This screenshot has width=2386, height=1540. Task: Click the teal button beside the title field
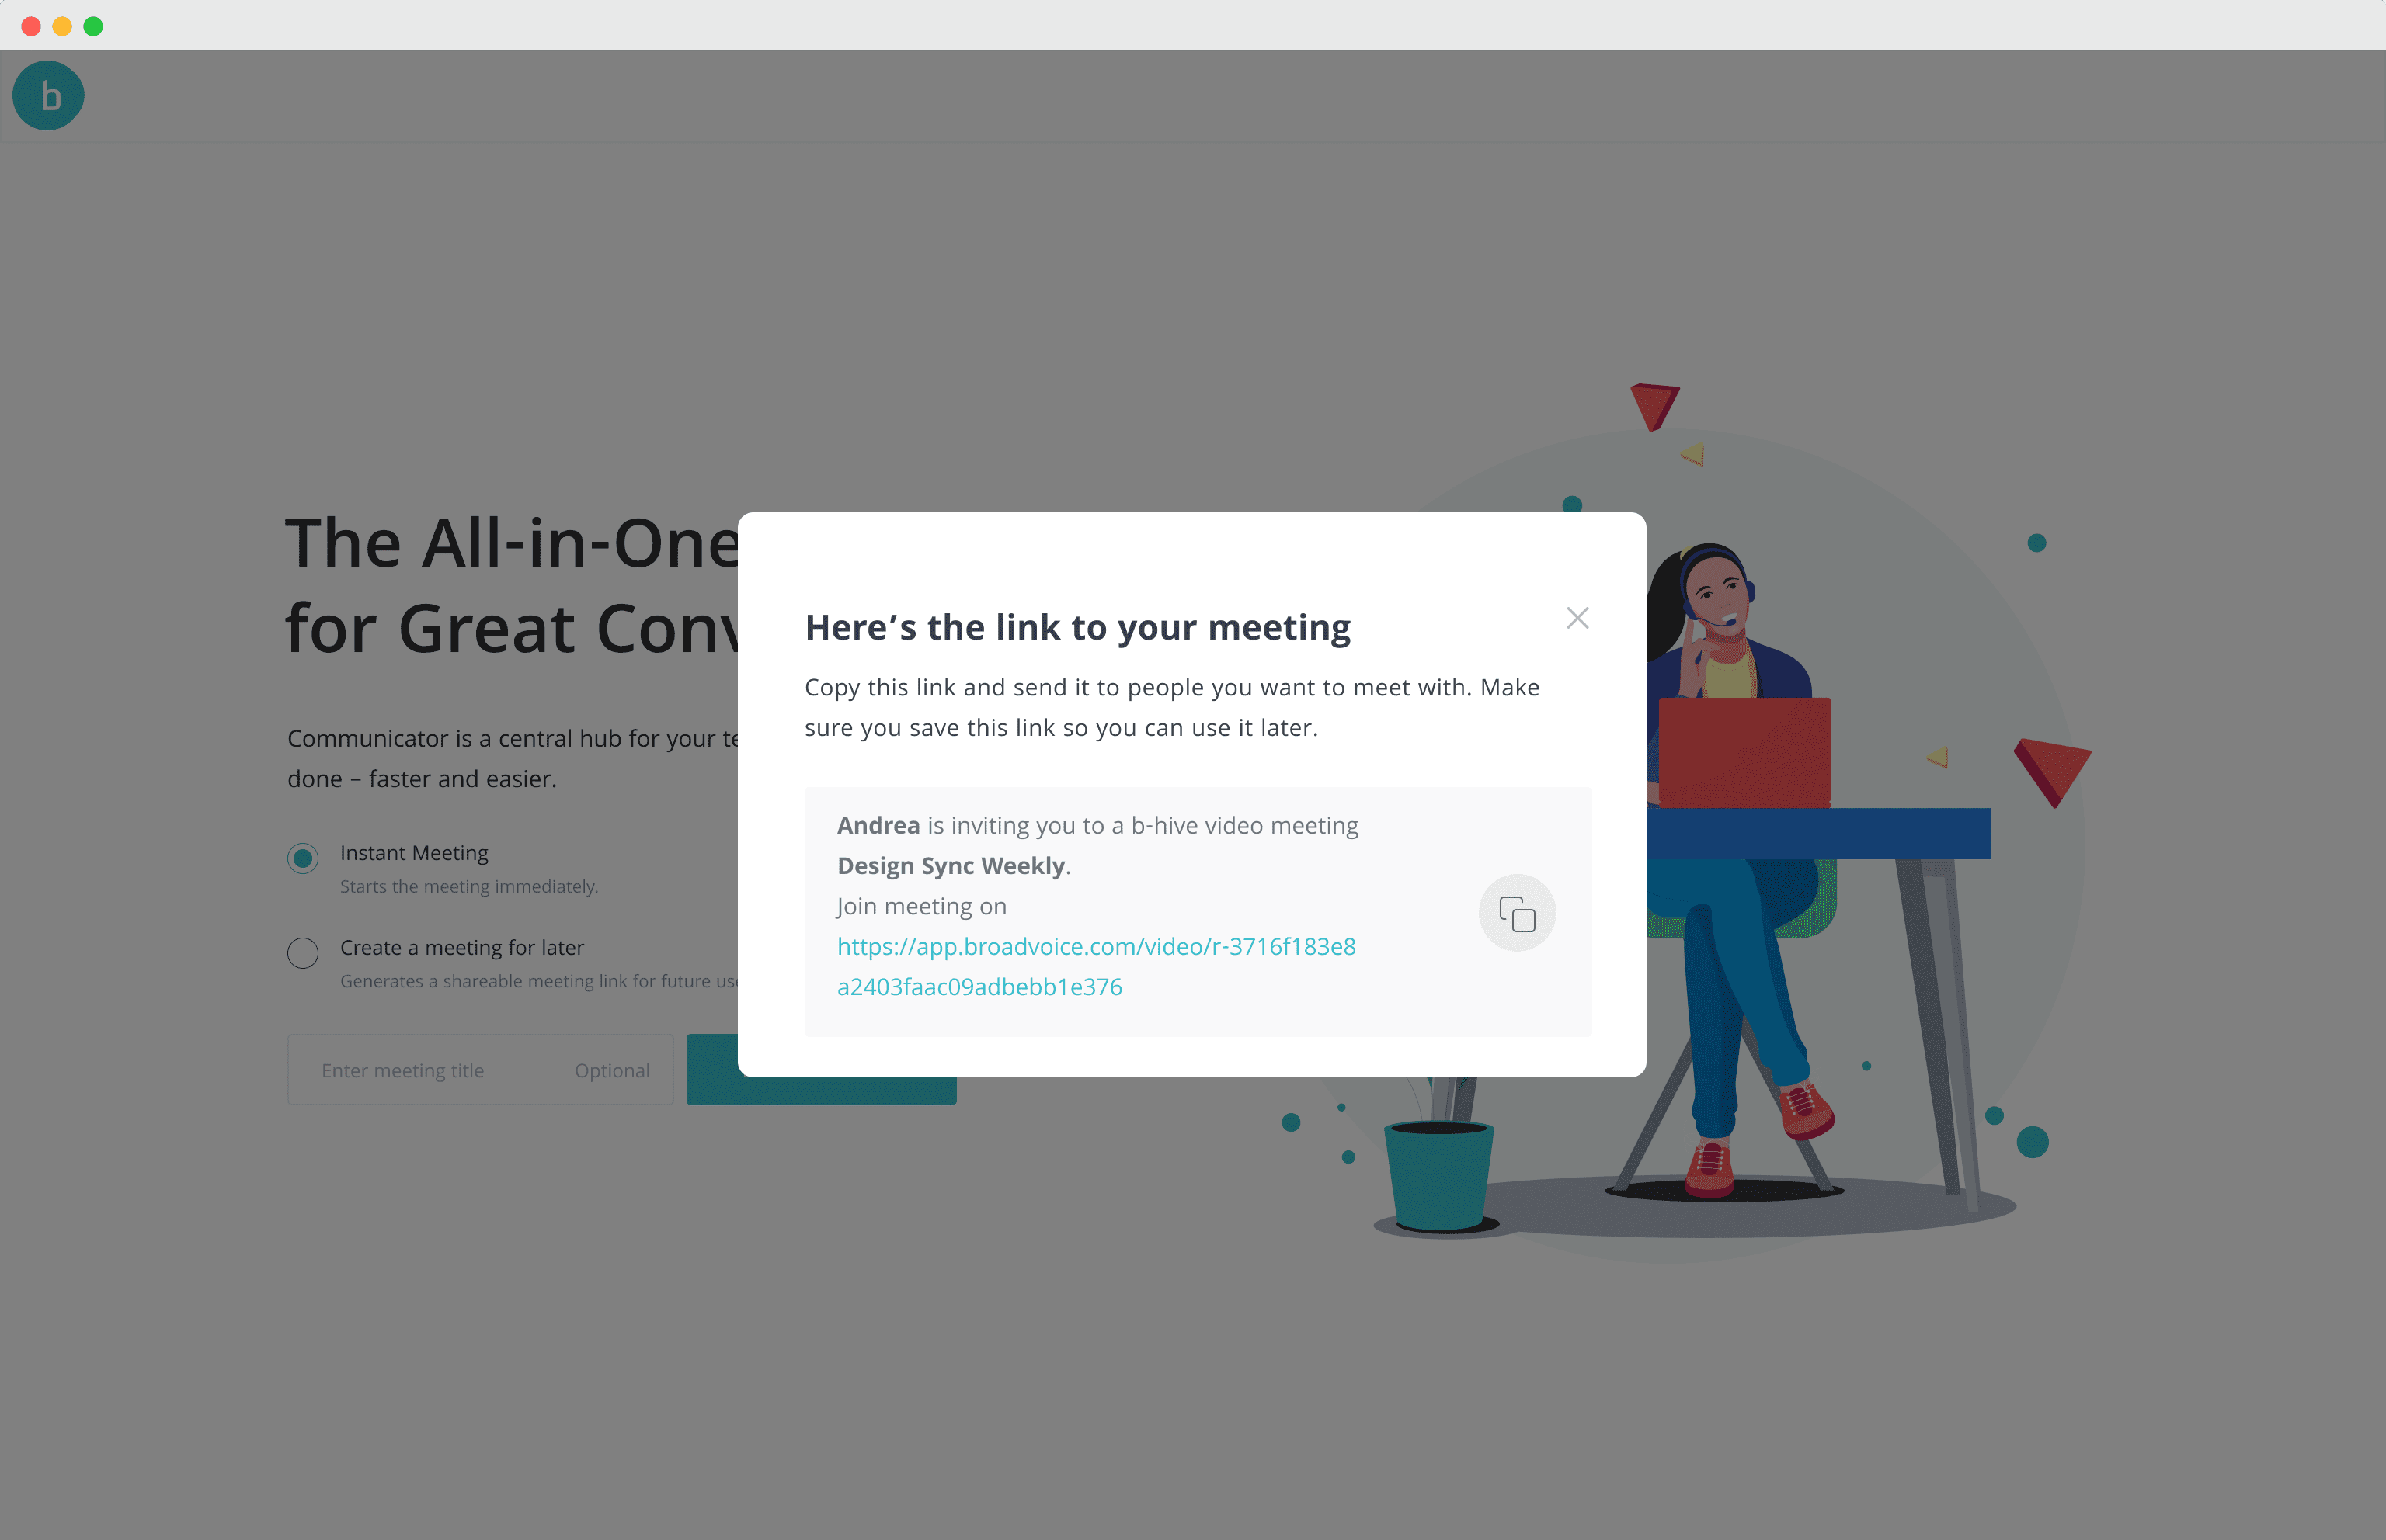click(820, 1090)
